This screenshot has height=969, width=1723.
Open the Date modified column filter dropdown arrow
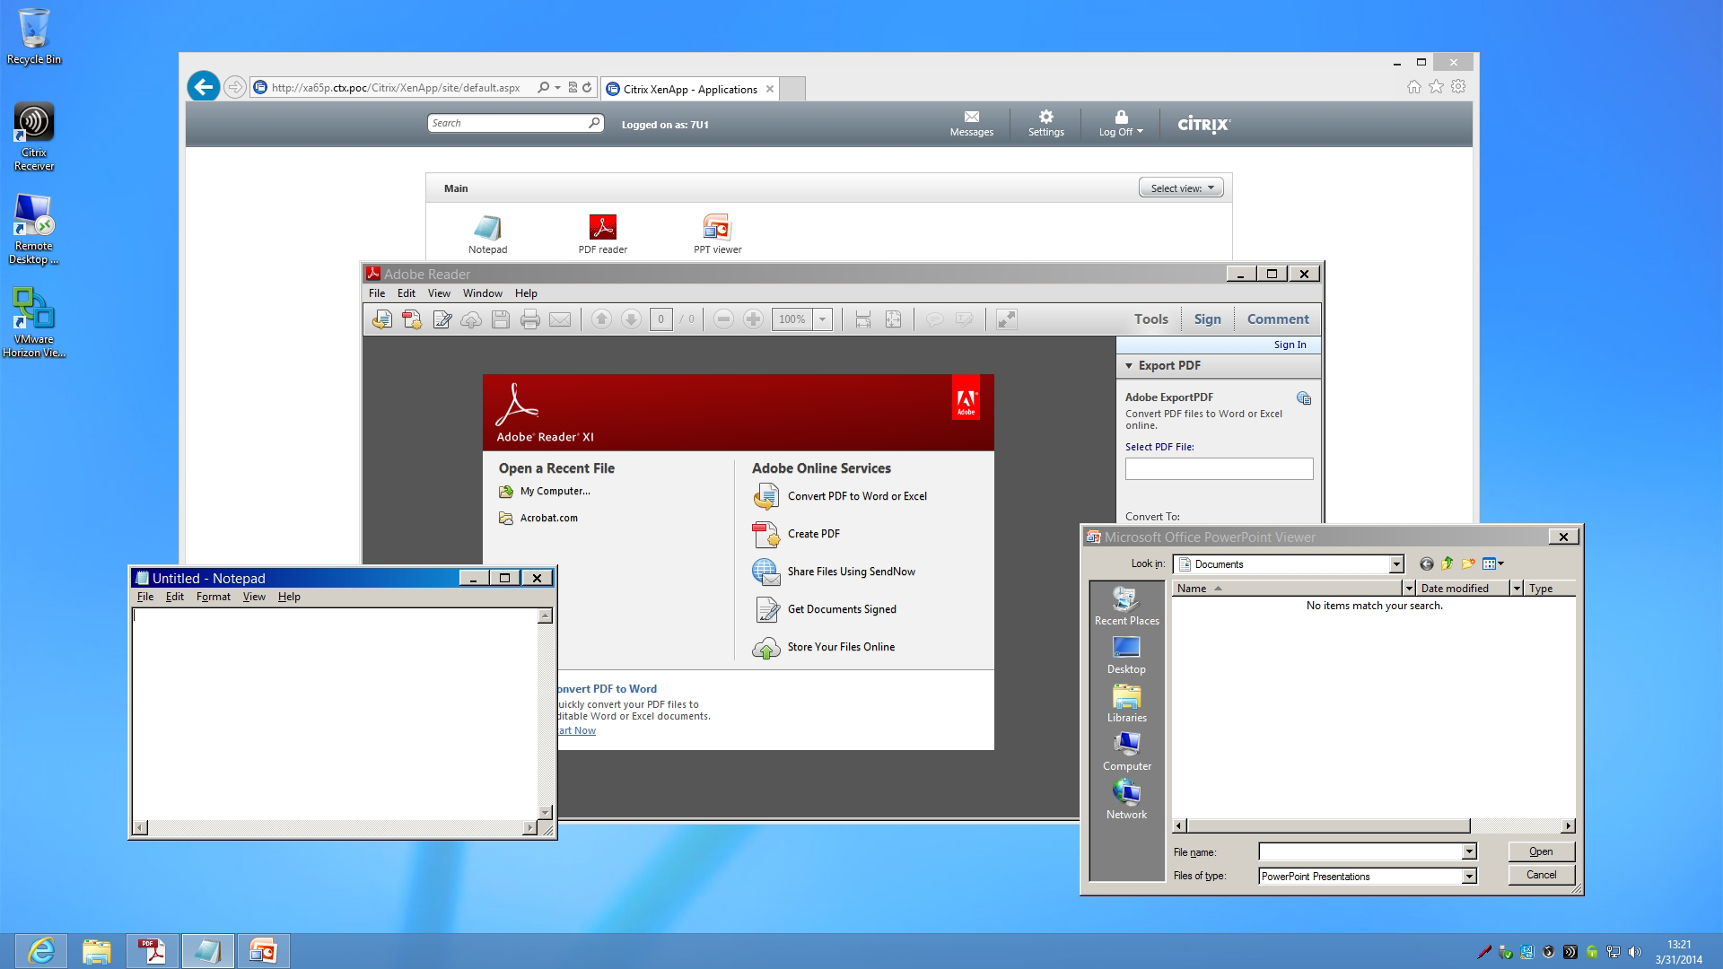tap(1517, 589)
